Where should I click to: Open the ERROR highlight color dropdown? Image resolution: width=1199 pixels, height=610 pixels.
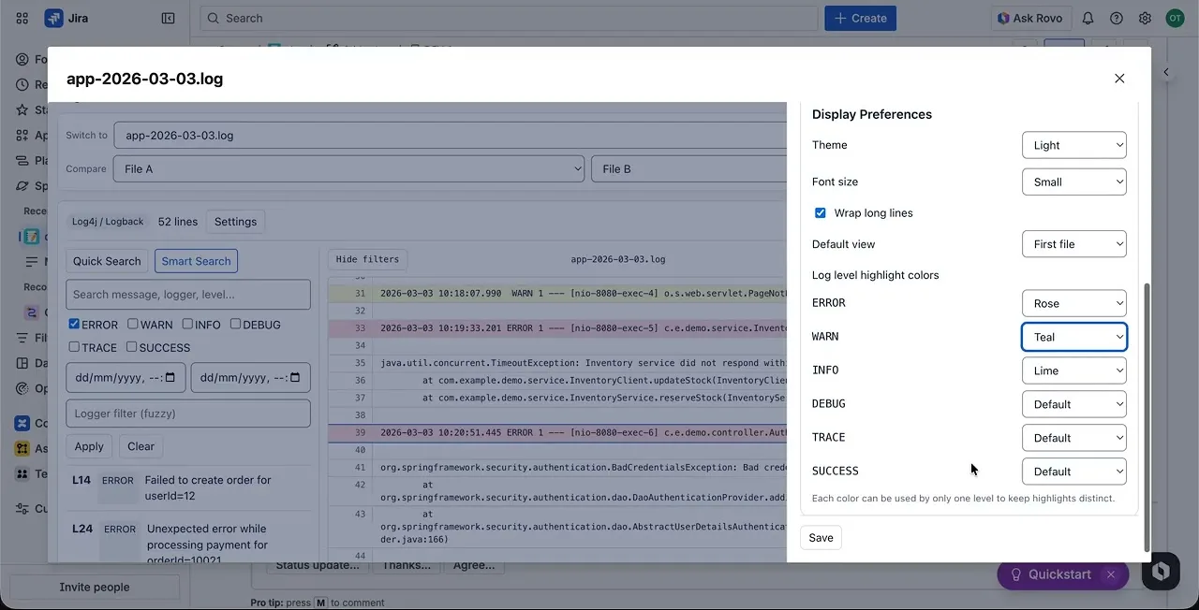pyautogui.click(x=1073, y=303)
